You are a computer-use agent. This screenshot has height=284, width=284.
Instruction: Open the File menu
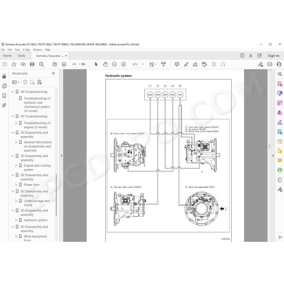click(x=3, y=49)
